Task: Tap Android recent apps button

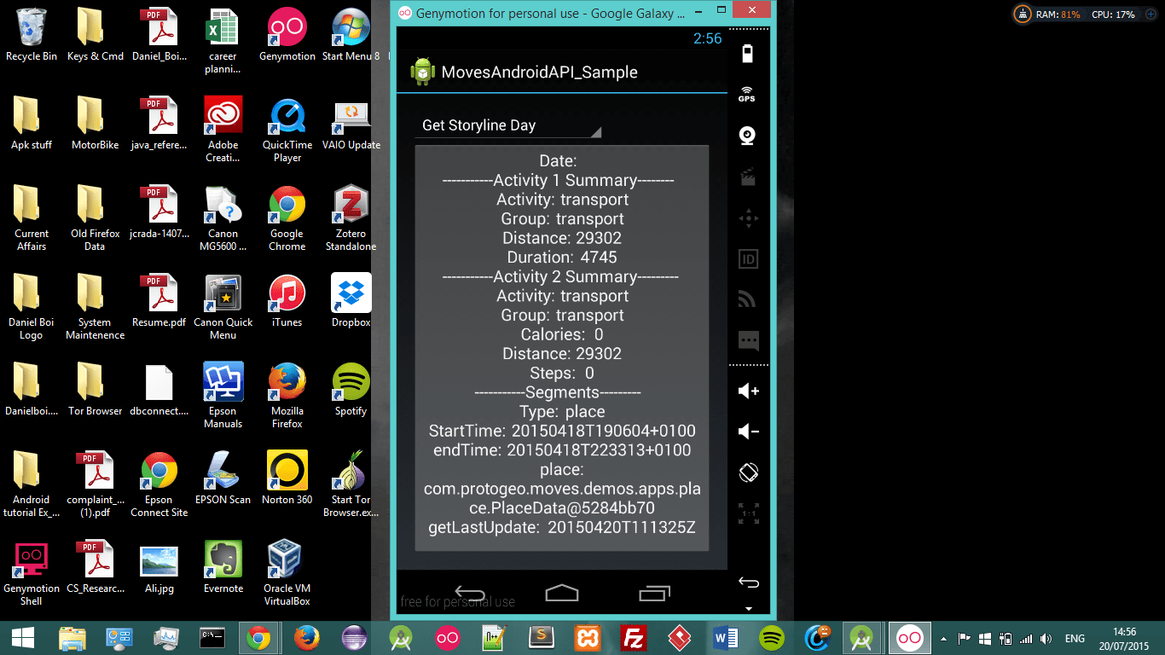Action: (x=654, y=593)
